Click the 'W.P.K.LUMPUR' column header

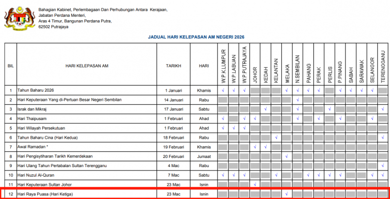point(223,66)
